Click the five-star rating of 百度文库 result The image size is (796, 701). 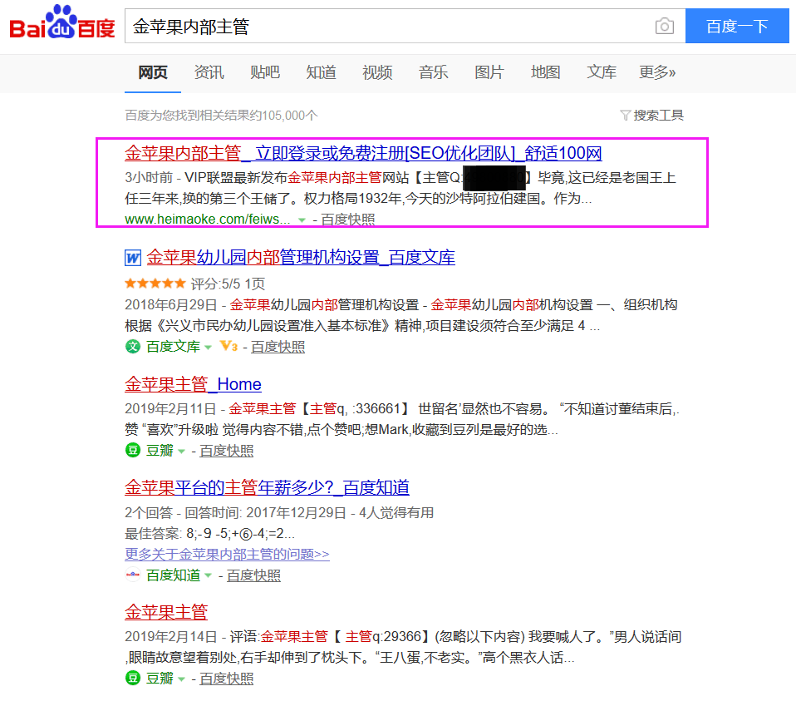pos(155,283)
